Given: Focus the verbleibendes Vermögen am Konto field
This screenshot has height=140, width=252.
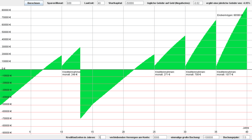Looking at the screenshot, I should pos(160,137).
